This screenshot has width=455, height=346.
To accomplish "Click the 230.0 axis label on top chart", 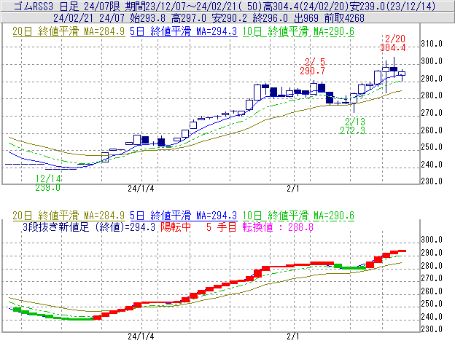I will pyautogui.click(x=432, y=181).
